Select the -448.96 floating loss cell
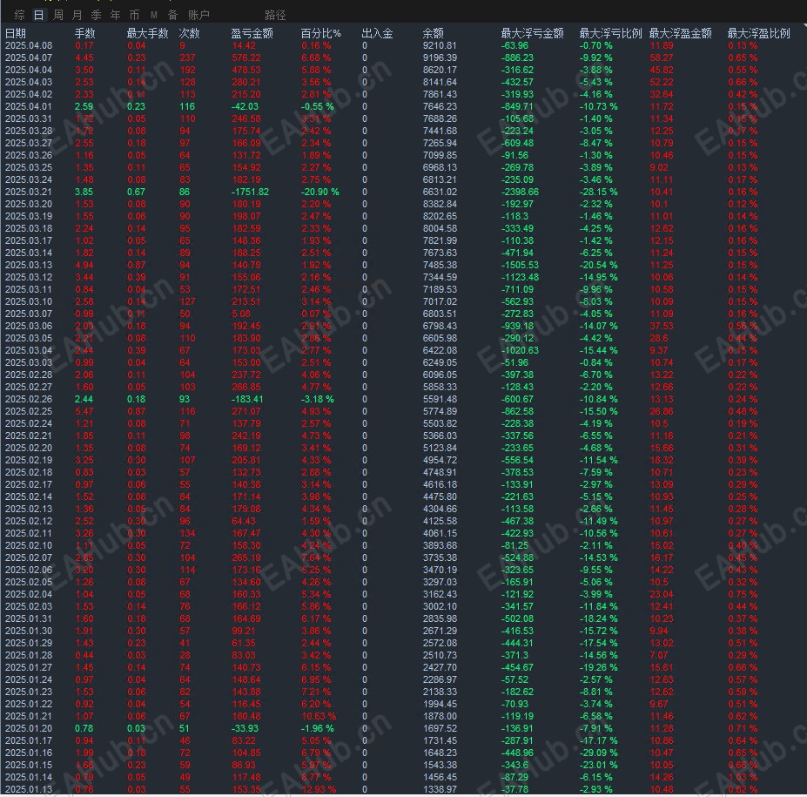Screen dimensions: 807x797 (x=518, y=753)
